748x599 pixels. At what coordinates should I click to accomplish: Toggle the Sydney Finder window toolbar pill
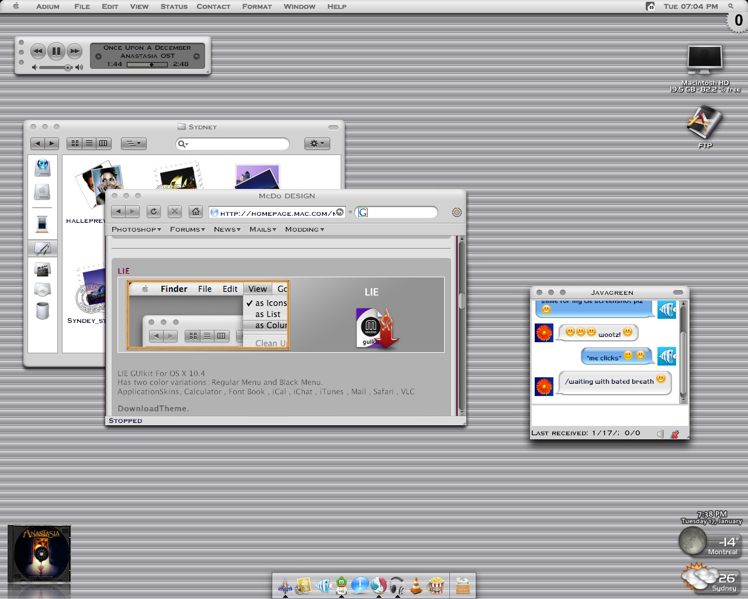coord(333,127)
